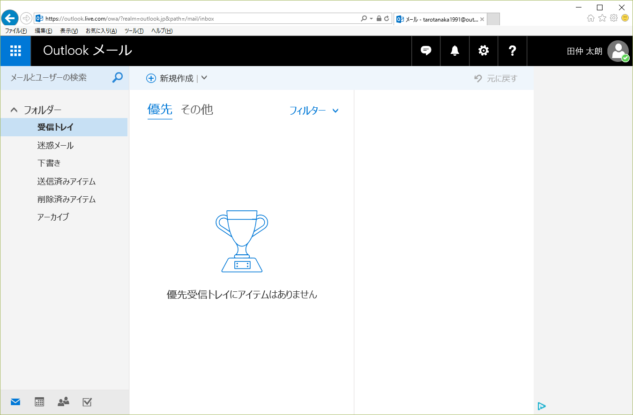Open the 新規作成 message type dropdown
The width and height of the screenshot is (633, 415).
coord(204,78)
